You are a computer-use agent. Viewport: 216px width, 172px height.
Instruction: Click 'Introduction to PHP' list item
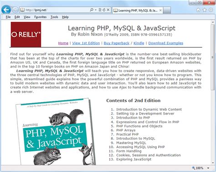[133, 118]
